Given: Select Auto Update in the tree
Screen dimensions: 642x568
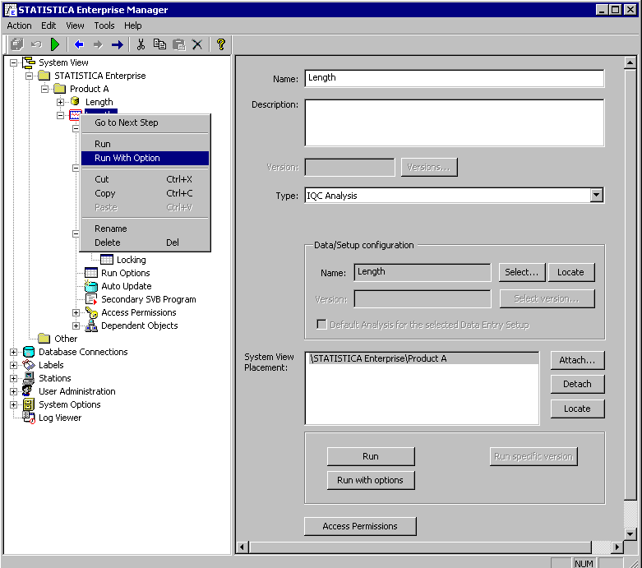Looking at the screenshot, I should (126, 286).
